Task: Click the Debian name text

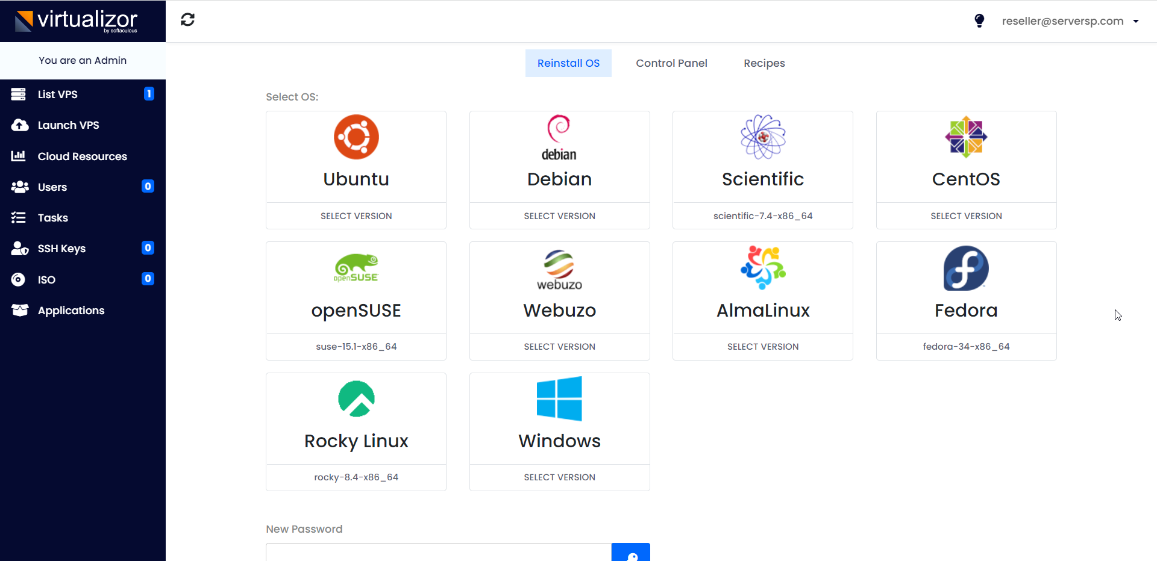Action: pyautogui.click(x=559, y=179)
